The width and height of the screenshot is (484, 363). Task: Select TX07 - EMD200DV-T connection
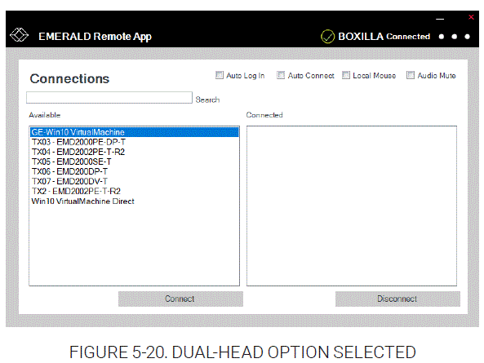pyautogui.click(x=135, y=181)
